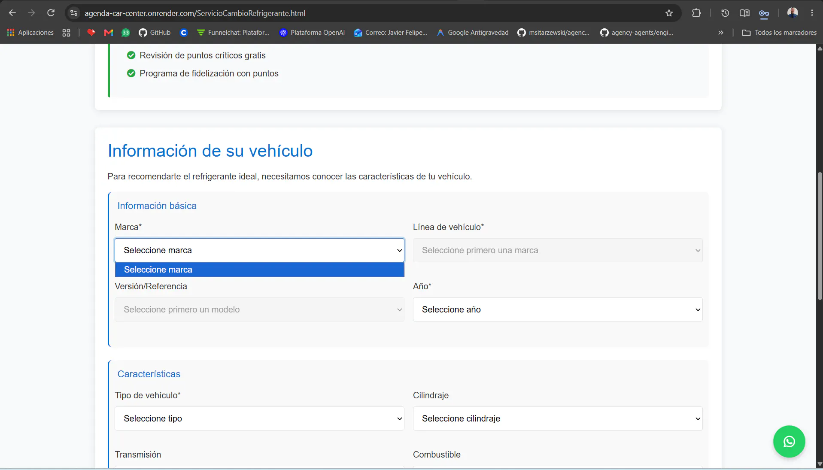Screen dimensions: 823x470
Task: Open the Gmail bookmark icon
Action: [109, 33]
